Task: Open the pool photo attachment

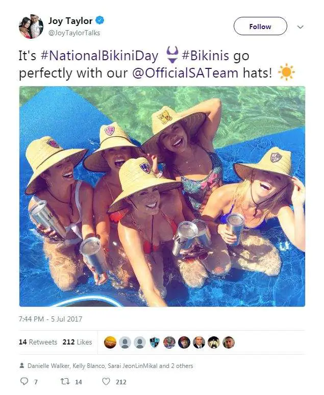Action: coord(162,196)
